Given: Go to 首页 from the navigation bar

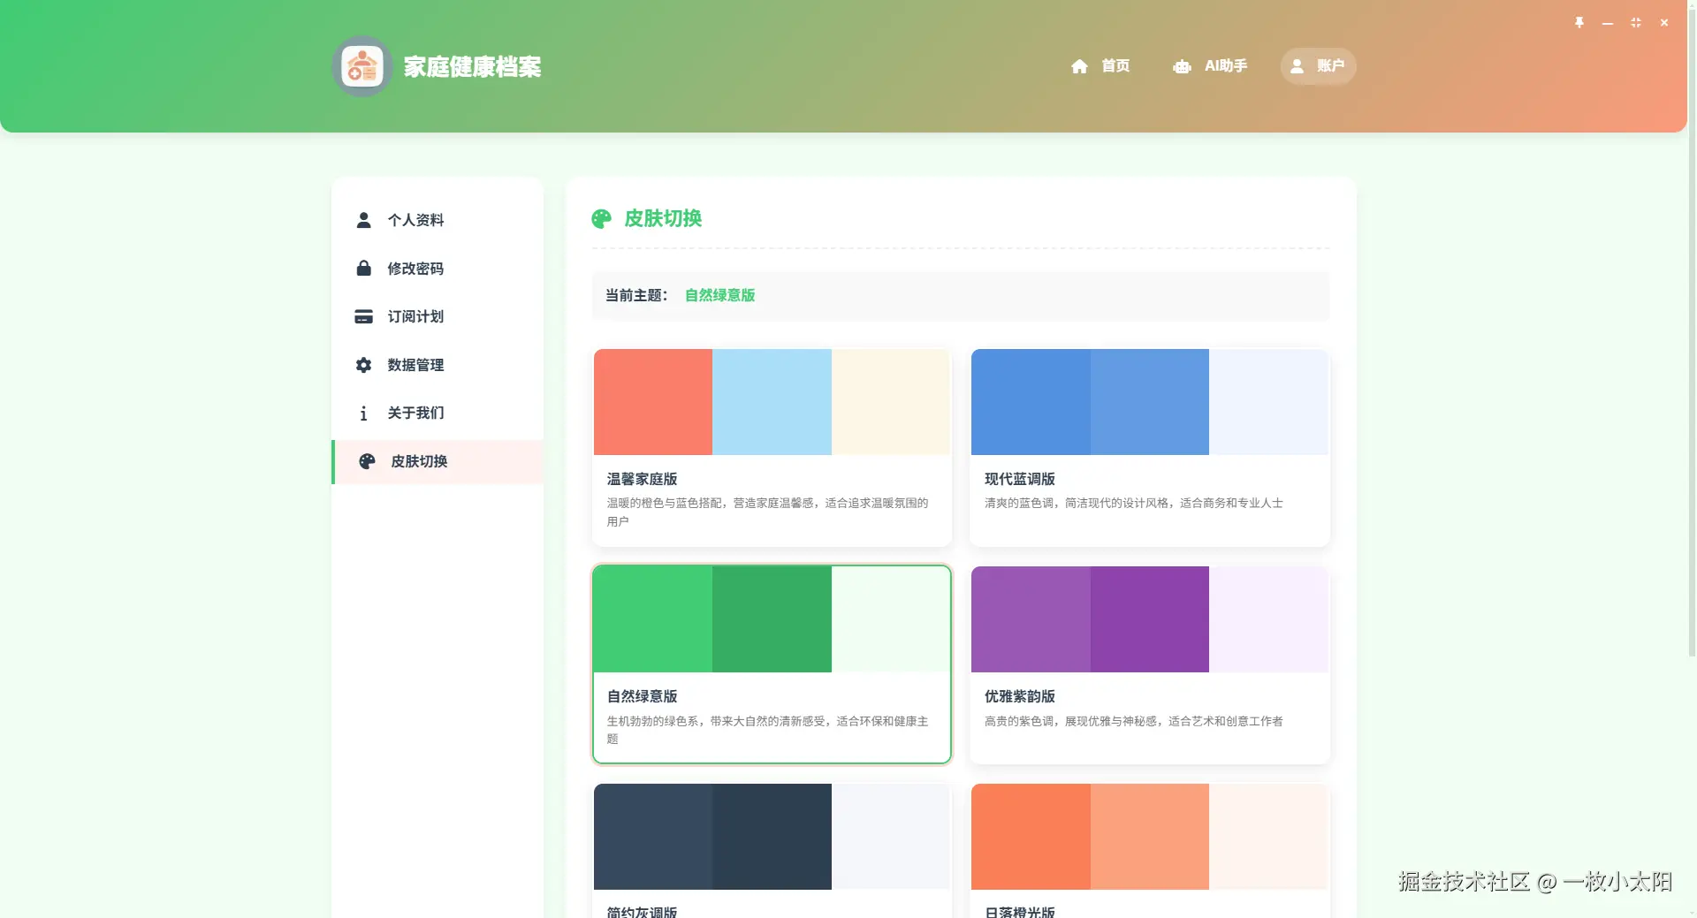Looking at the screenshot, I should coord(1115,65).
